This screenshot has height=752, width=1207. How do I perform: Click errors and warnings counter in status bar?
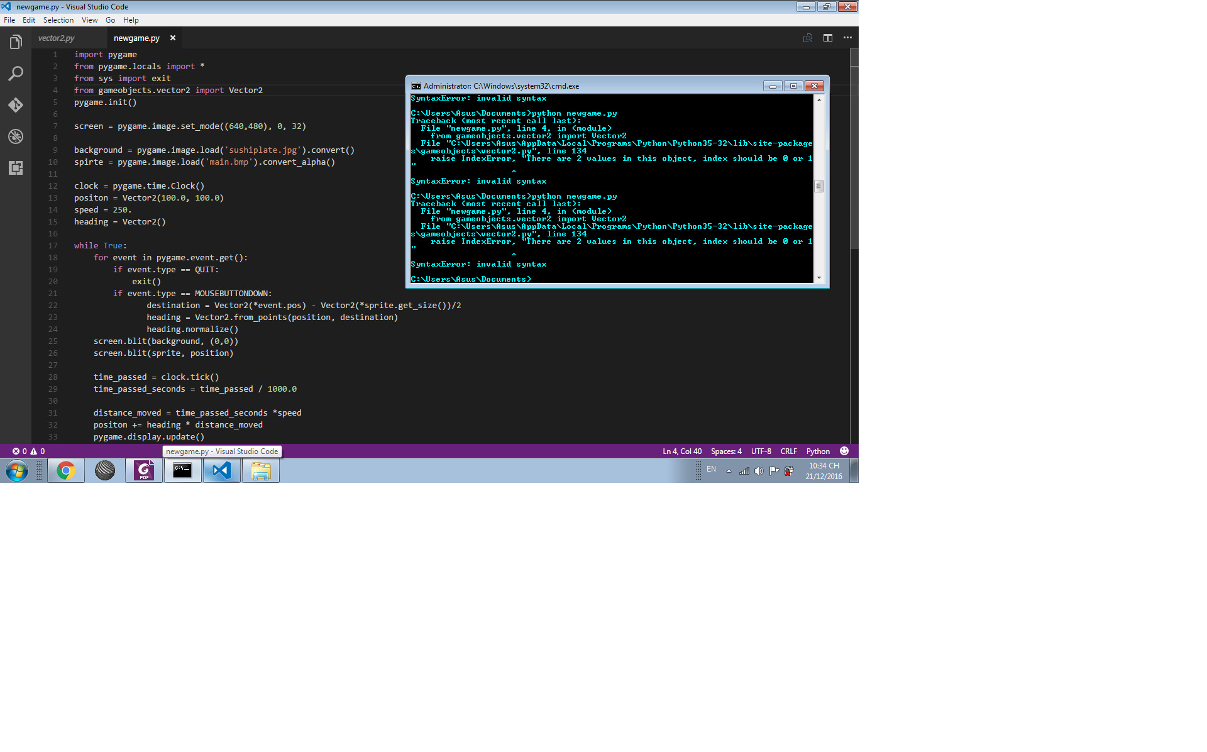point(28,451)
